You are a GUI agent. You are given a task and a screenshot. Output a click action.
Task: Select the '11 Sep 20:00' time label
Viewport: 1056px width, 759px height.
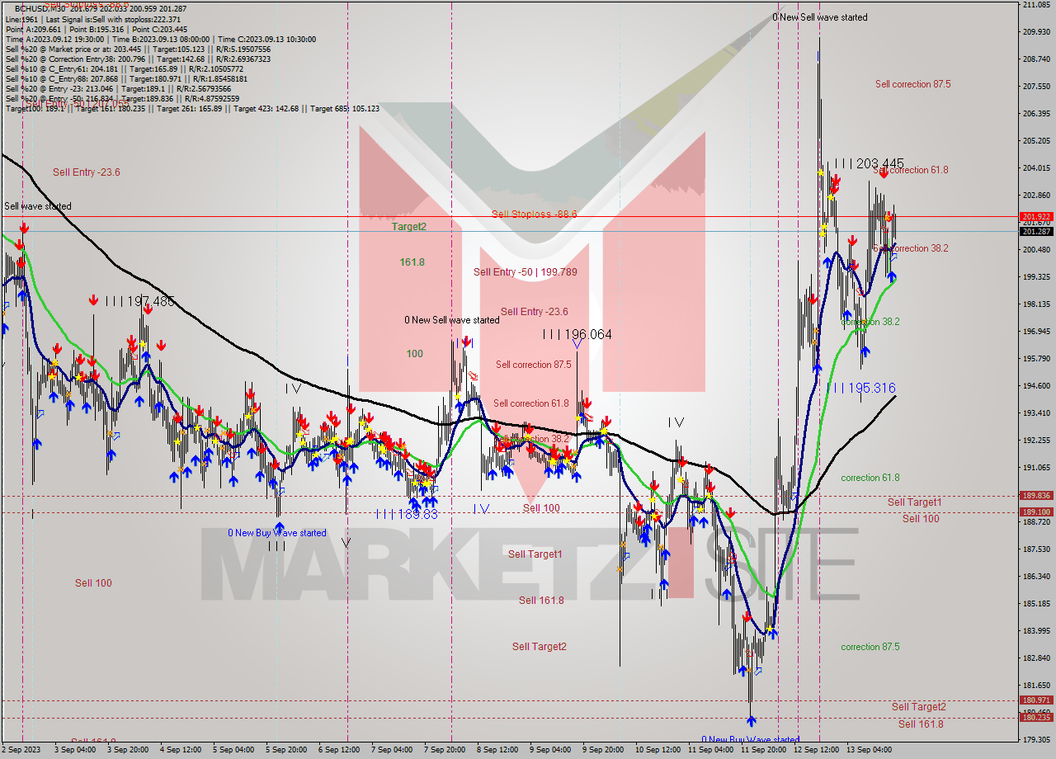763,750
